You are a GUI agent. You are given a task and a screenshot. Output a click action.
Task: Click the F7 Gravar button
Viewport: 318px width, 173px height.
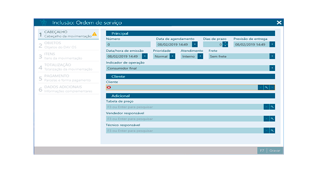[270, 150]
